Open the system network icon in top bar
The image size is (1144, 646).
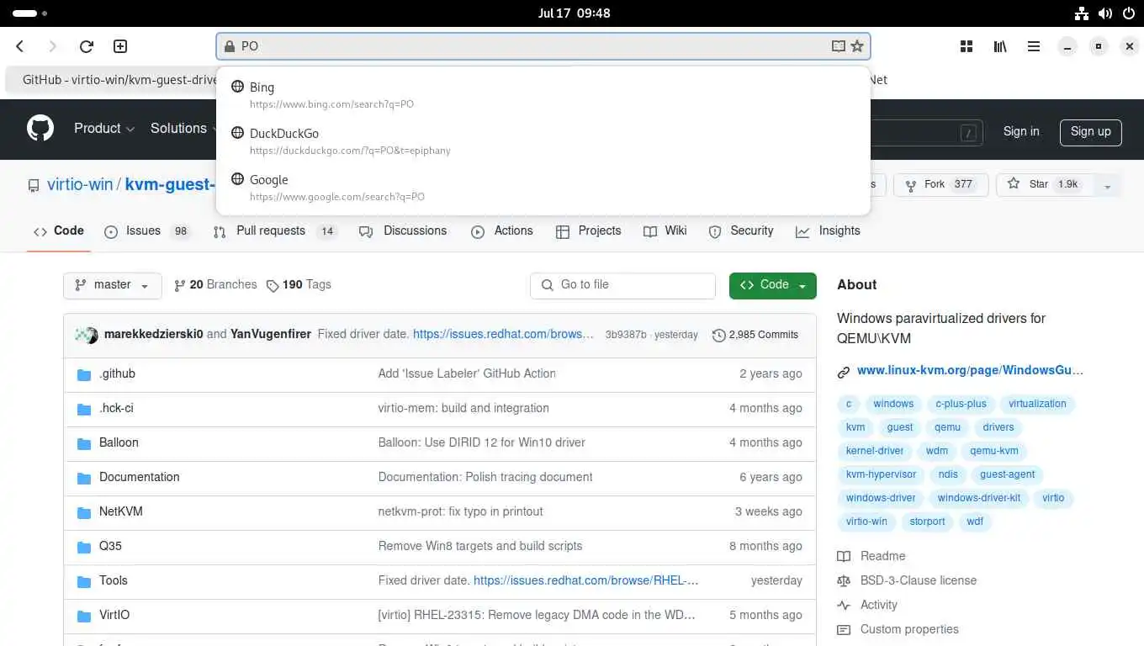tap(1083, 13)
